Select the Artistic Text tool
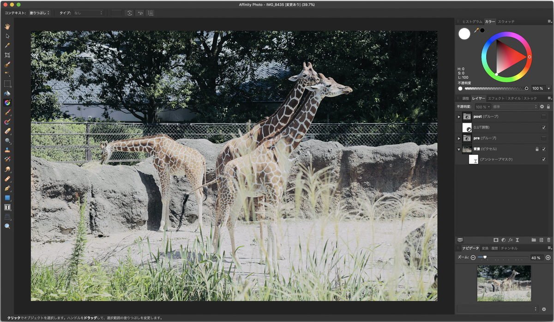 (7, 207)
